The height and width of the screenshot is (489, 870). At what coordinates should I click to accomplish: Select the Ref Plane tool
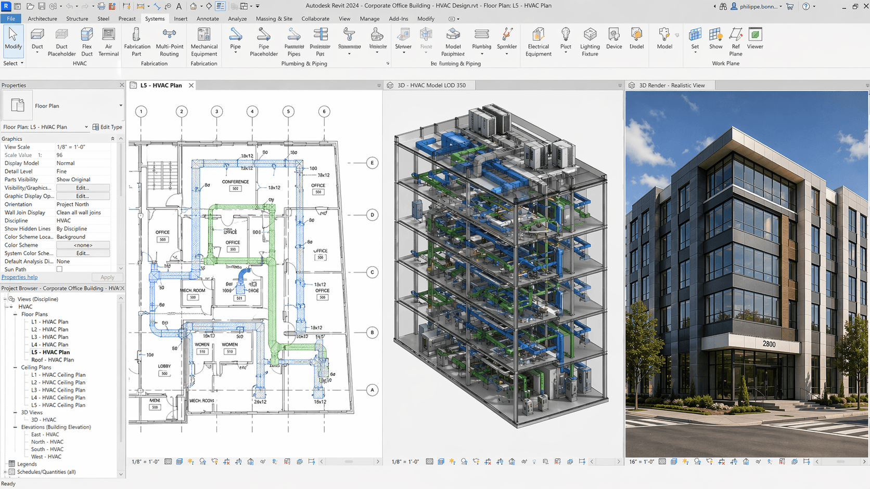(735, 42)
